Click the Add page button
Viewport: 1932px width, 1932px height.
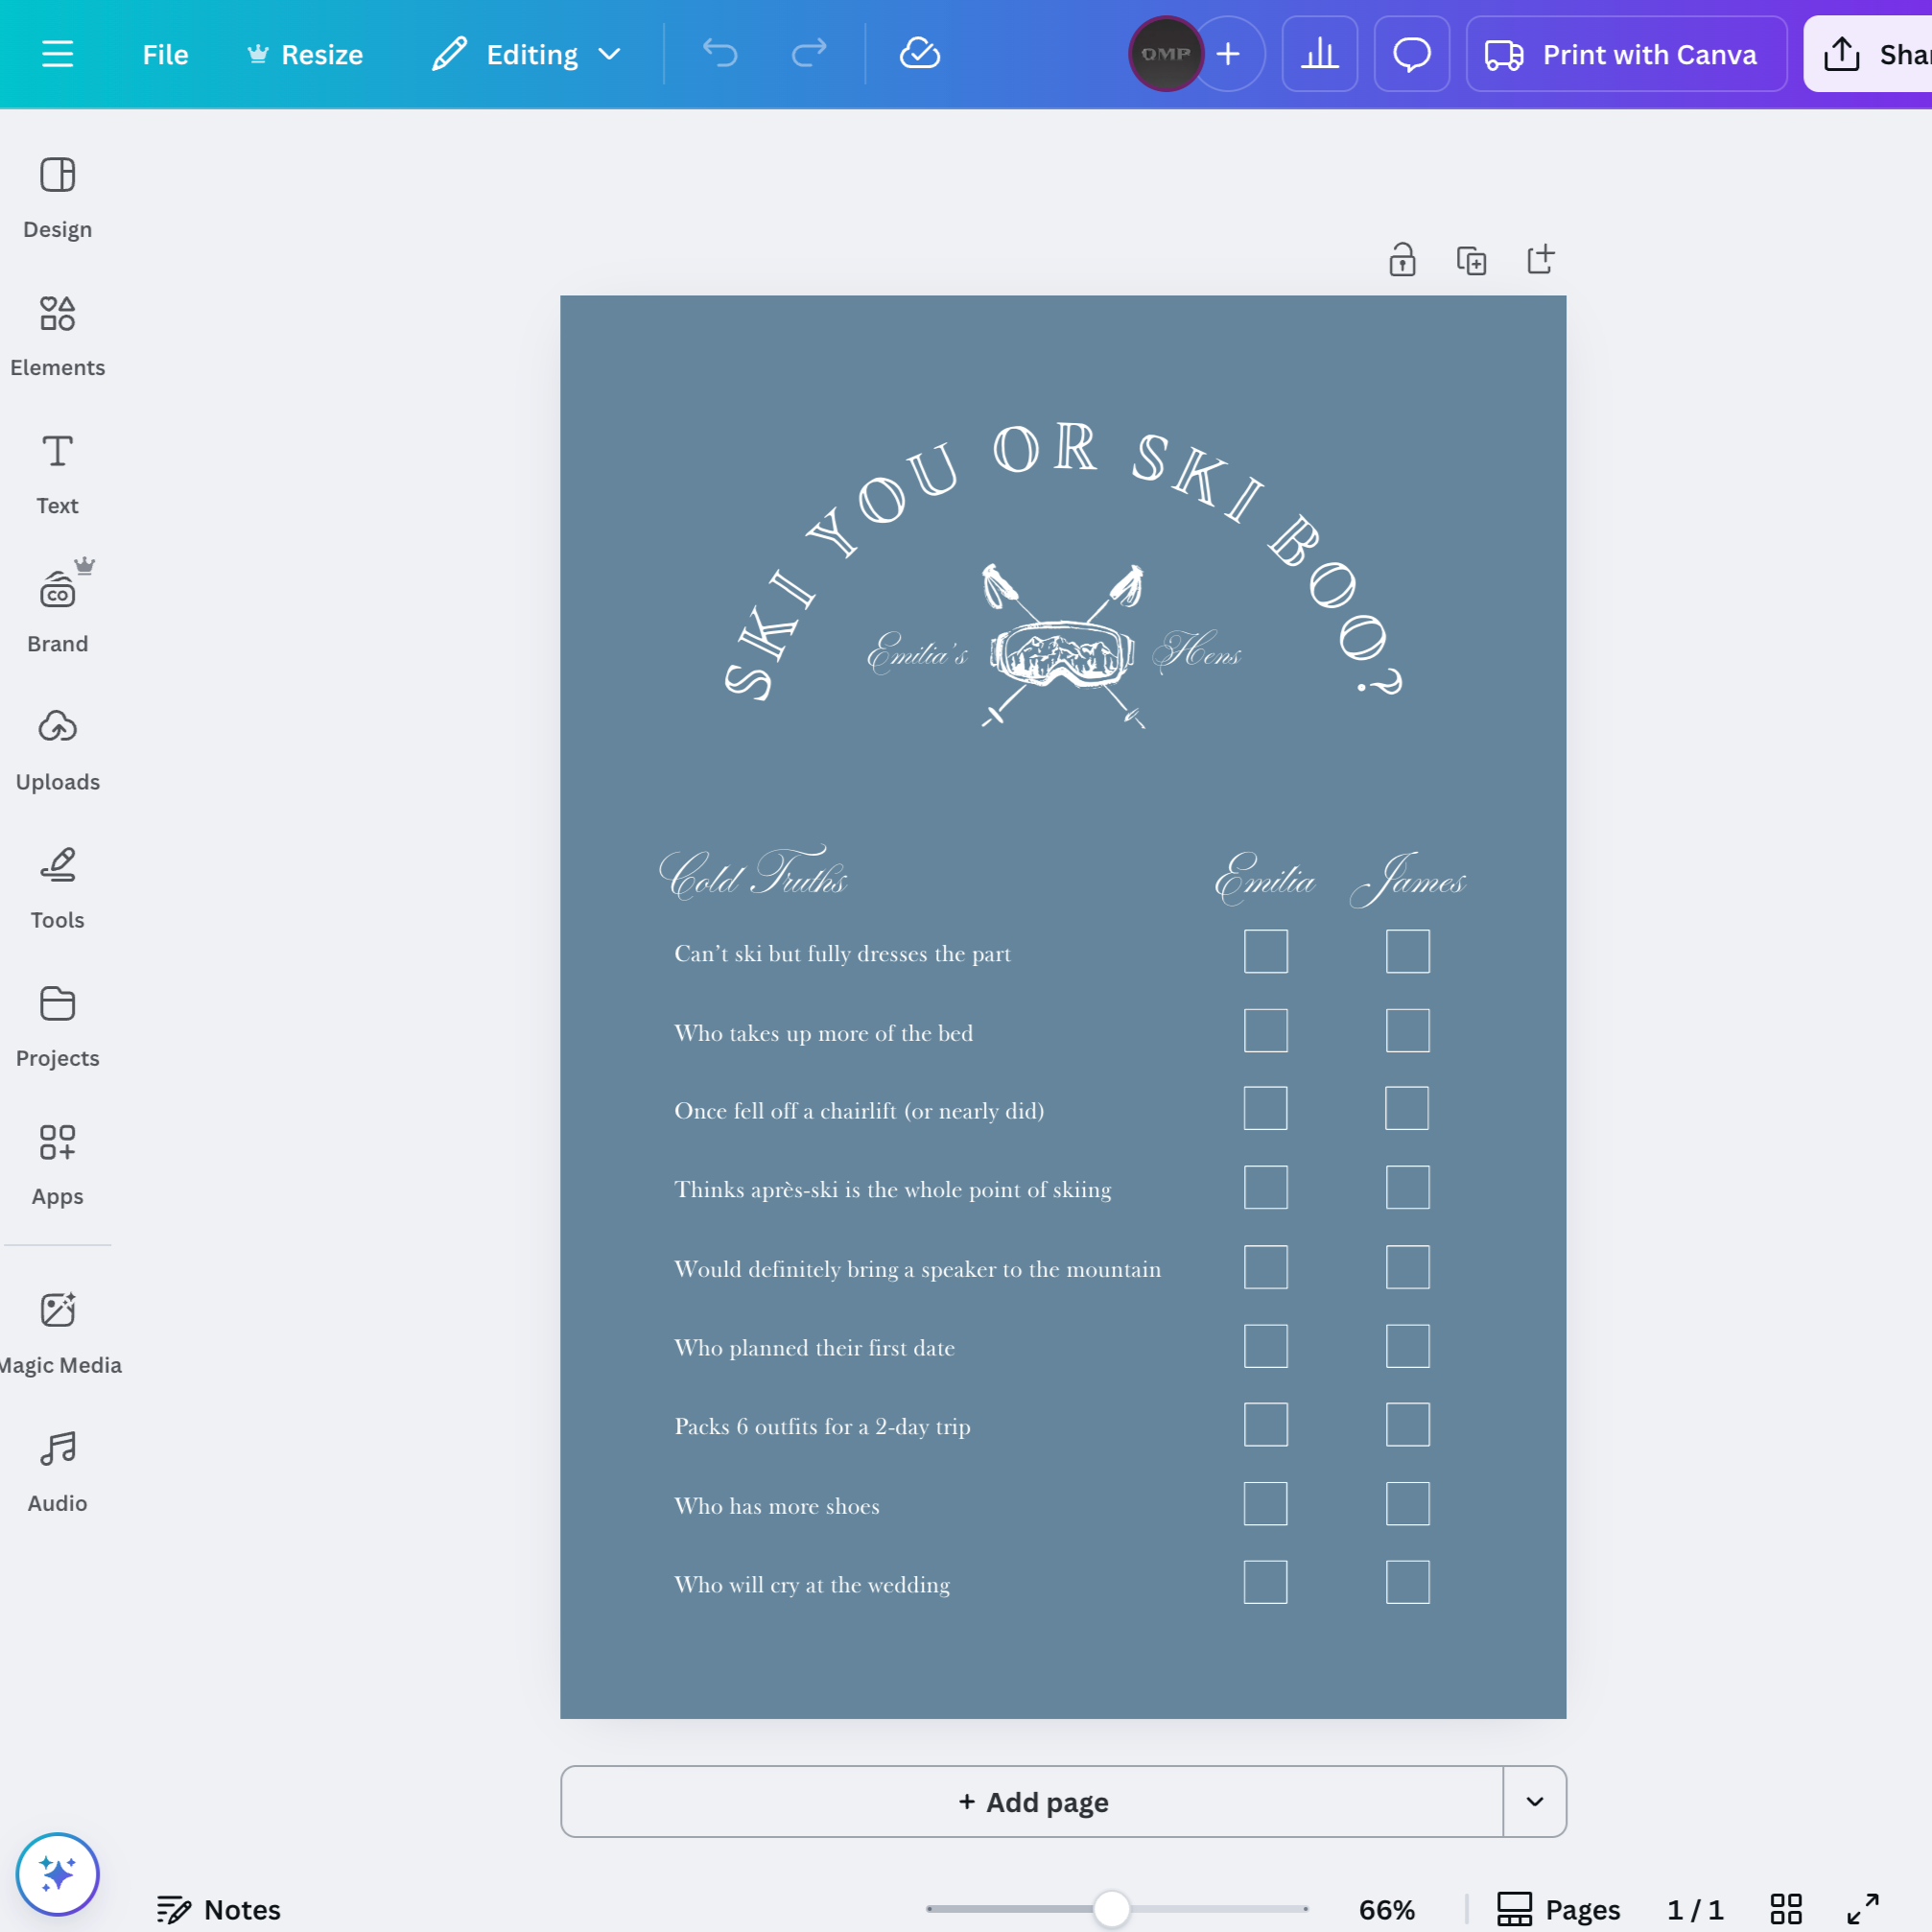click(x=1032, y=1801)
